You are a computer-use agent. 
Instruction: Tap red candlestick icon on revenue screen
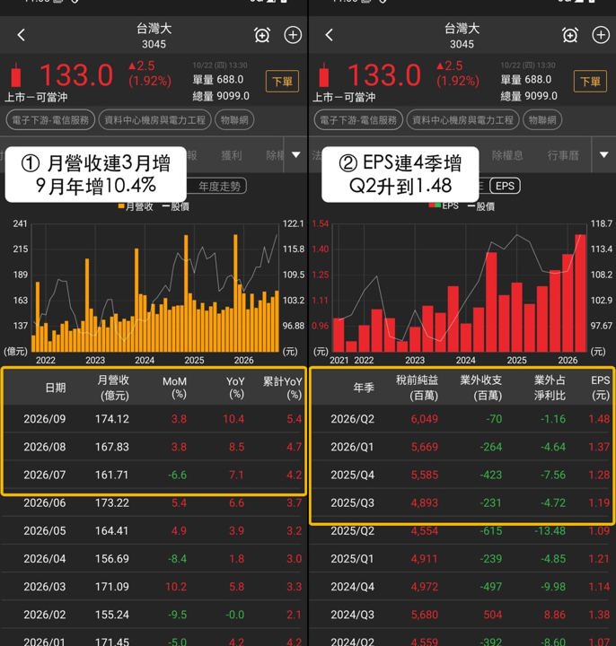16,75
